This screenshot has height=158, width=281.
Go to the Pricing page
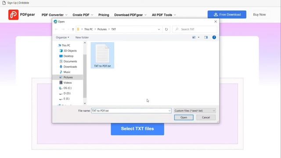(x=104, y=15)
